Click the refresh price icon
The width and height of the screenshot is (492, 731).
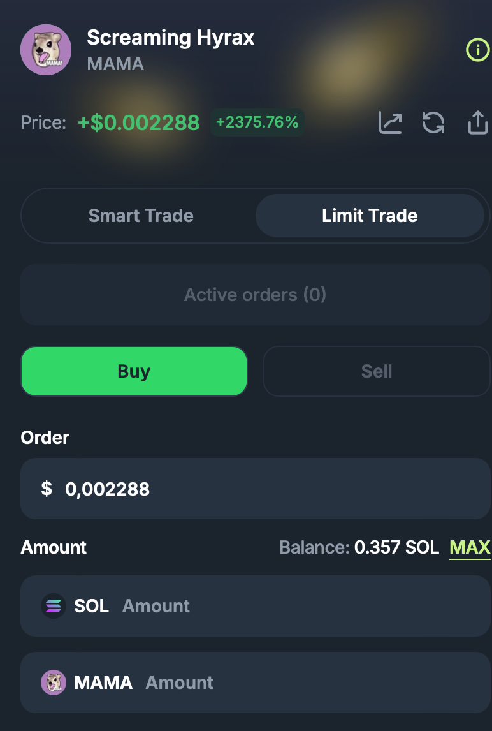tap(433, 122)
